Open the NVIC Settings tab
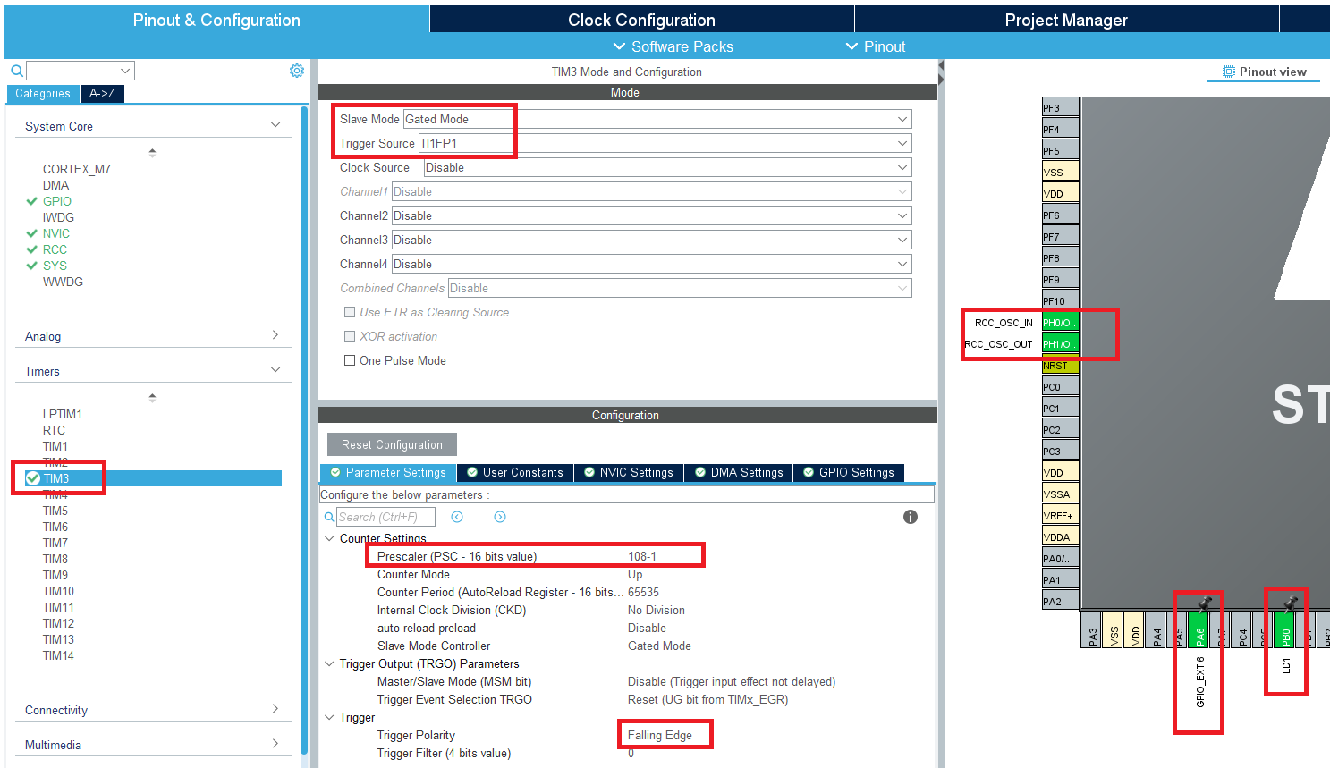1330x768 pixels. tap(629, 473)
